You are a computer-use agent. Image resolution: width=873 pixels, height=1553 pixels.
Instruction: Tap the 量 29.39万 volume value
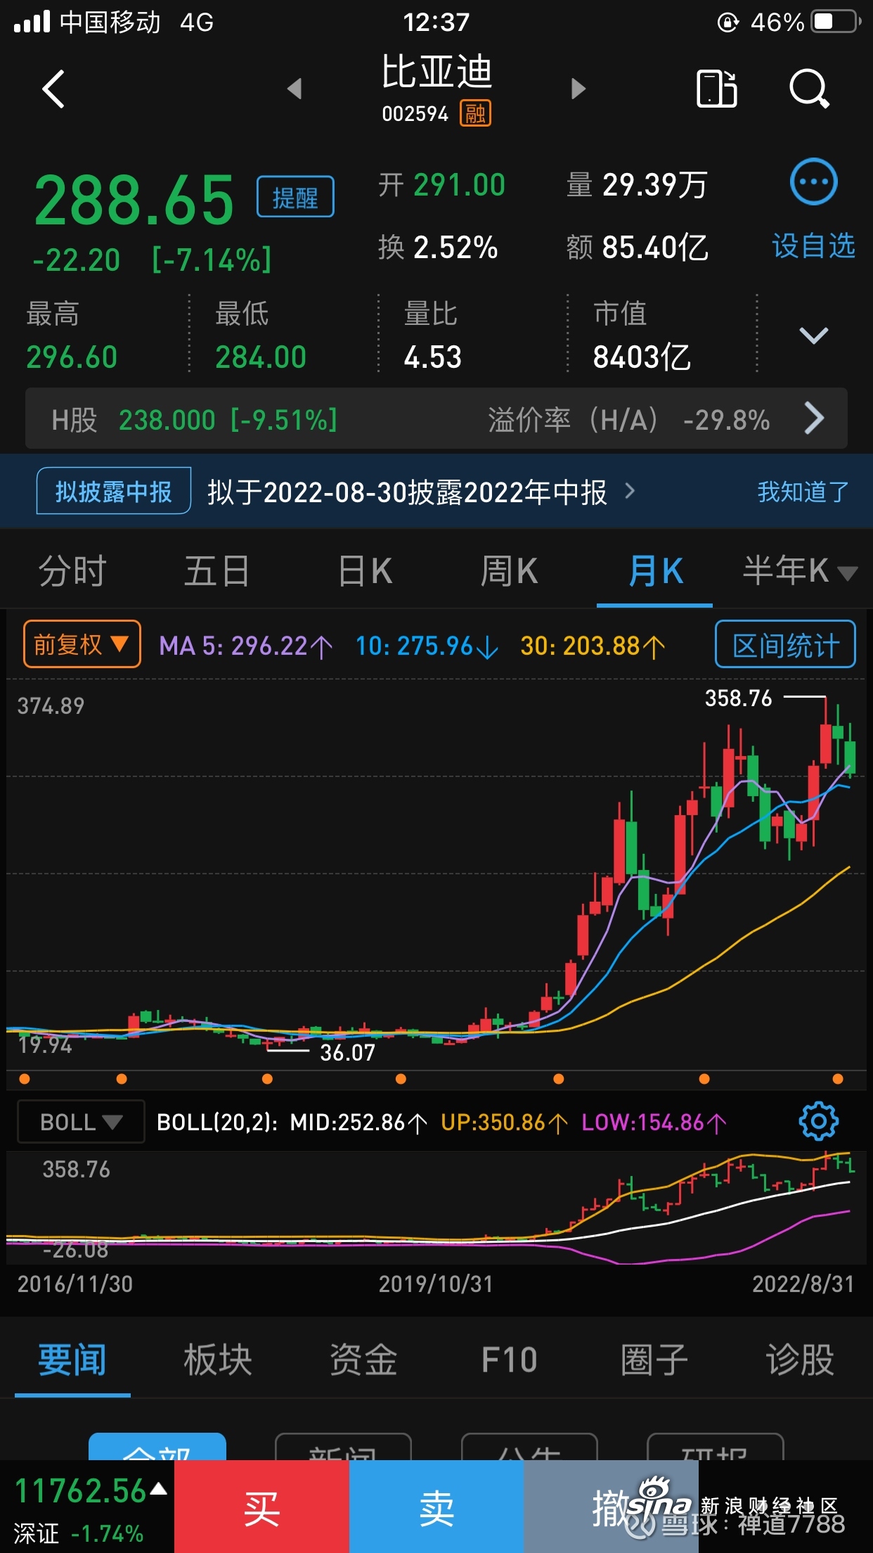point(637,185)
